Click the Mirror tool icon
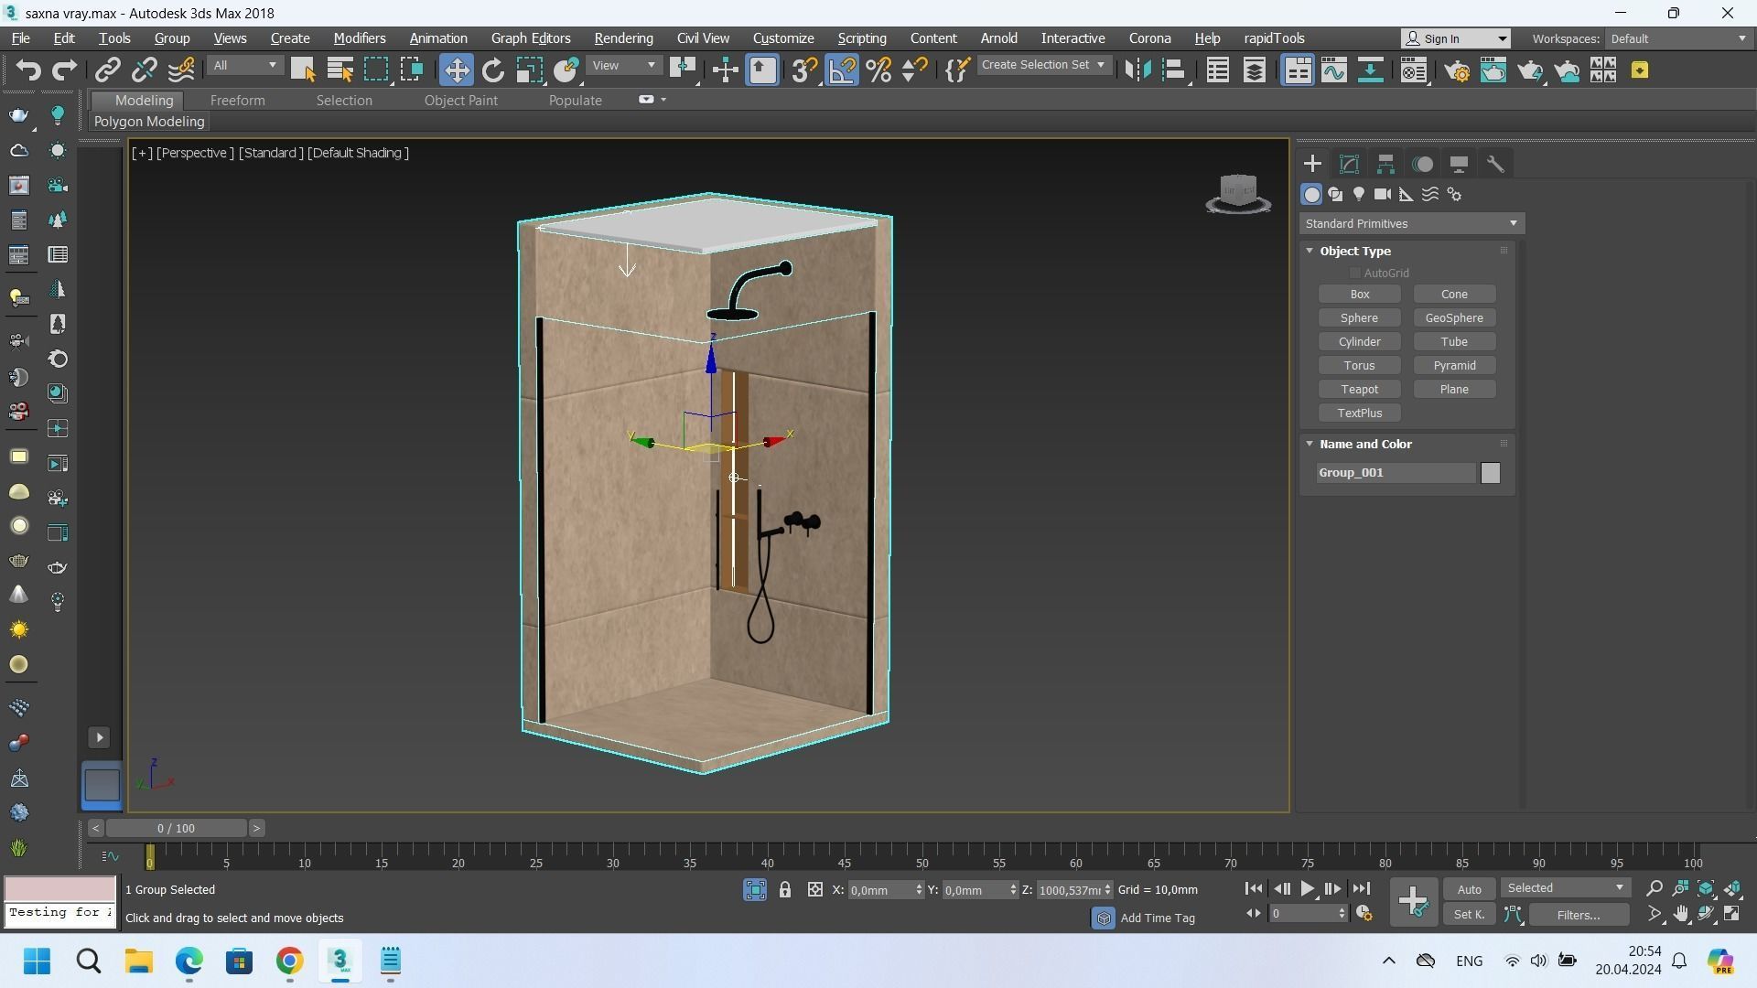The image size is (1757, 988). tap(1137, 70)
